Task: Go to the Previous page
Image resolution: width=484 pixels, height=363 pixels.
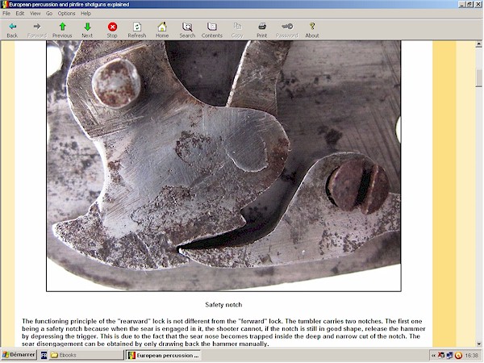Action: (62, 30)
